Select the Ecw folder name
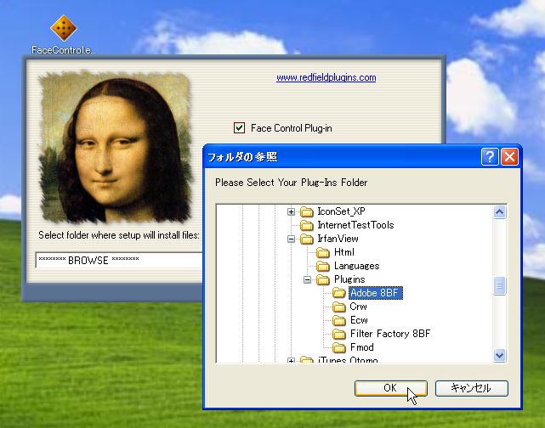545x428 pixels. (359, 320)
